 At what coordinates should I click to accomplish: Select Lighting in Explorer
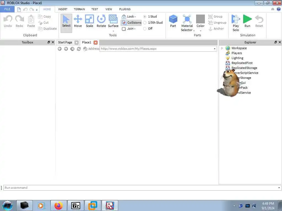237,58
